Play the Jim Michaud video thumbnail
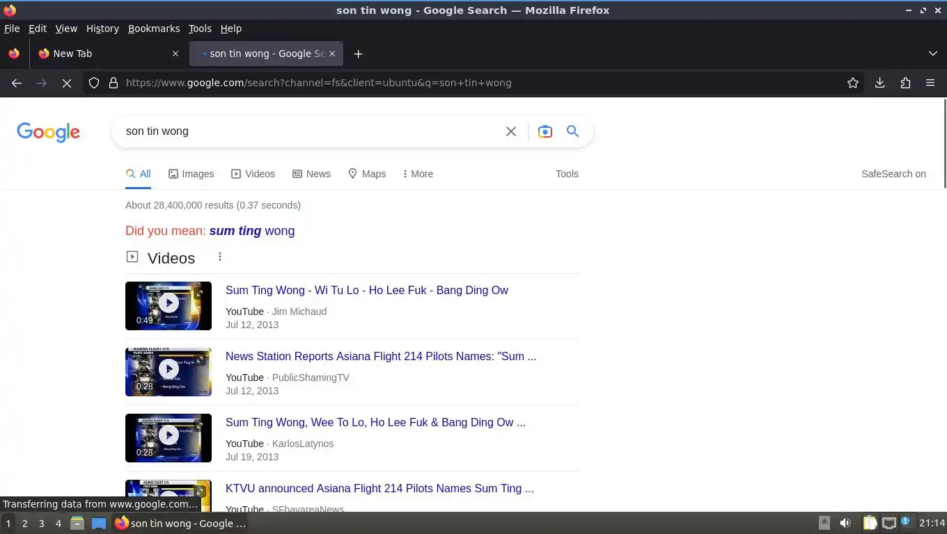This screenshot has width=947, height=534. (169, 306)
